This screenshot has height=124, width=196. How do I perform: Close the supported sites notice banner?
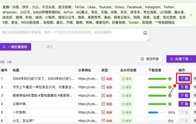191,15
